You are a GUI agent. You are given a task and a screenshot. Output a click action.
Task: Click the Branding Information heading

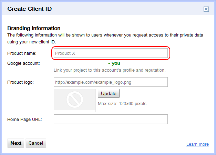34,28
